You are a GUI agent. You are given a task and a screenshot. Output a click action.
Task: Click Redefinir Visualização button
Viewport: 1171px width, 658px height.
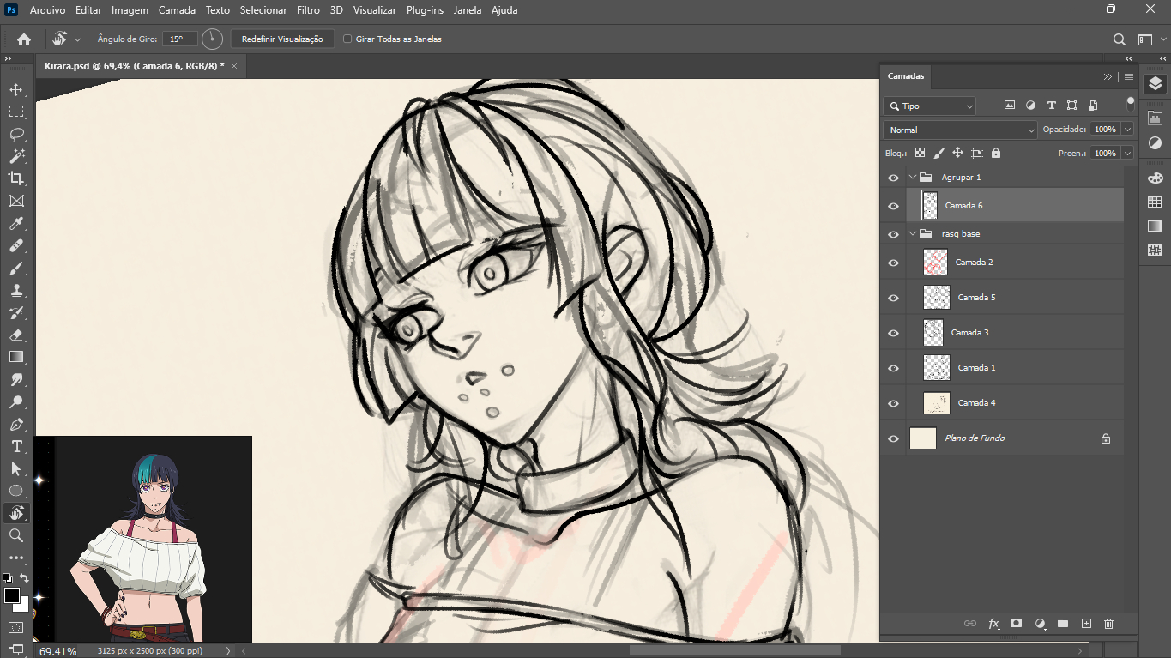click(282, 39)
